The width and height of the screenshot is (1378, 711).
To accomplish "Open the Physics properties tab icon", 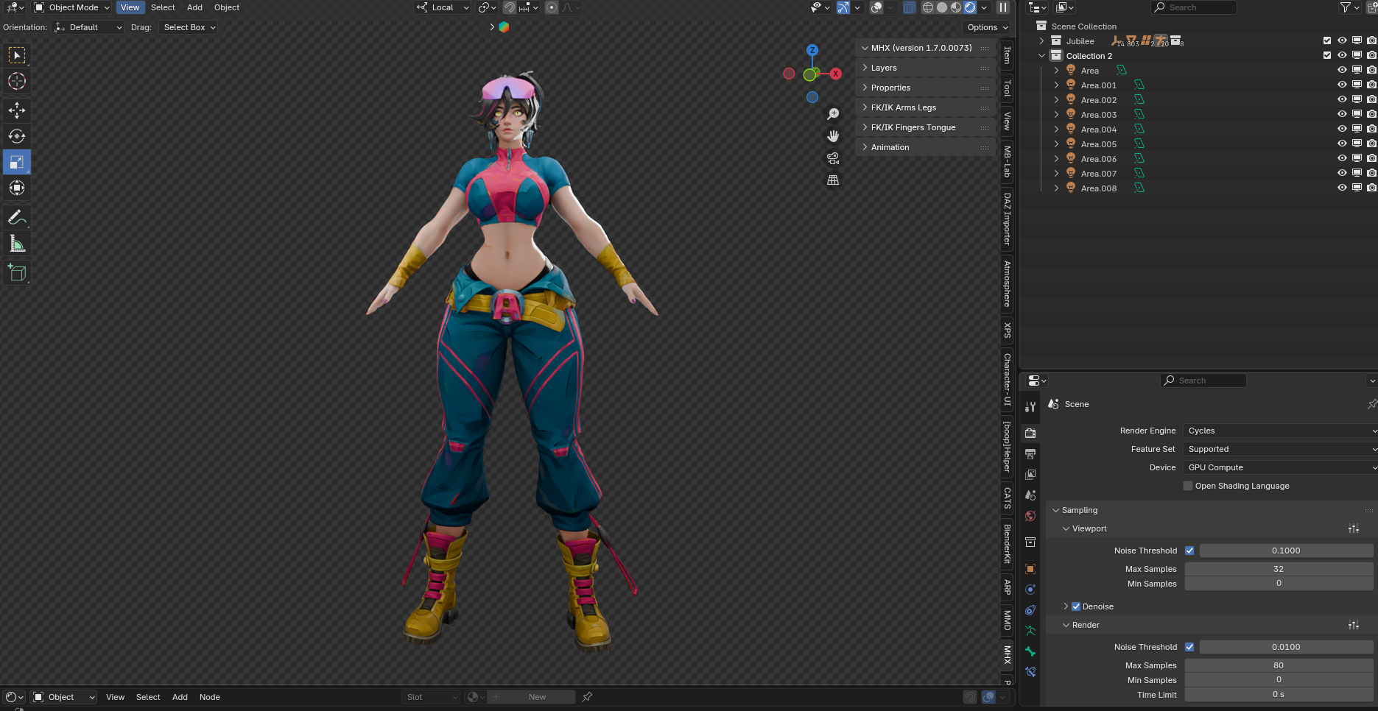I will pyautogui.click(x=1030, y=590).
